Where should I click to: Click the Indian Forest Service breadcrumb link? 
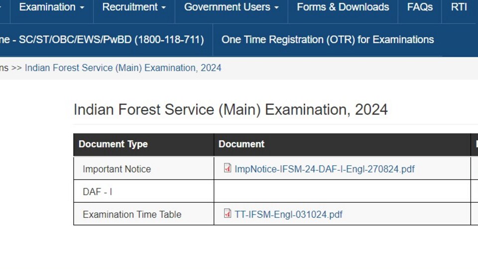(x=123, y=68)
